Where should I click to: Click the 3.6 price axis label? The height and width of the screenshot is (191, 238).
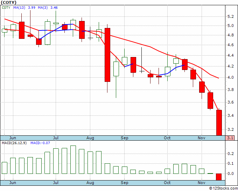[x=231, y=102]
